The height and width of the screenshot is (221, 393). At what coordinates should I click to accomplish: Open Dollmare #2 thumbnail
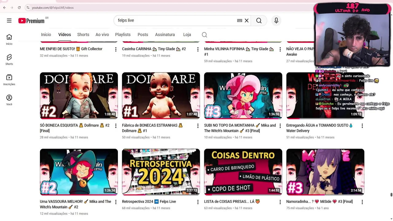[79, 96]
